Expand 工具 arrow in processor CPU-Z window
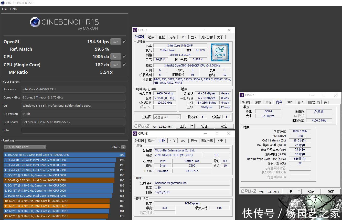 click(x=192, y=126)
